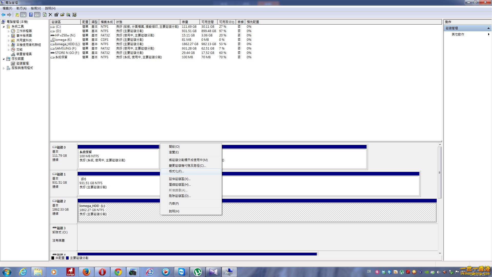
Task: Open Firefox from the taskbar
Action: (x=86, y=272)
